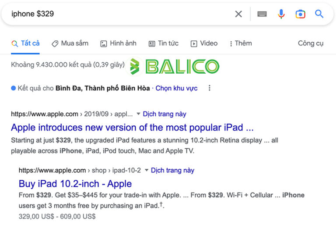Click the location text 'Bình Đa, Thành phố Biên Hòa'

click(103, 88)
